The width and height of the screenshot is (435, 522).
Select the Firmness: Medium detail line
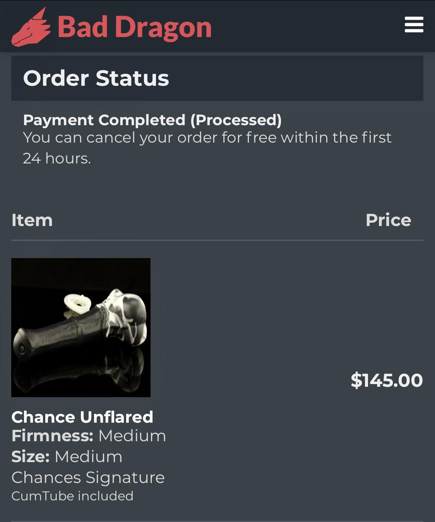coord(89,436)
